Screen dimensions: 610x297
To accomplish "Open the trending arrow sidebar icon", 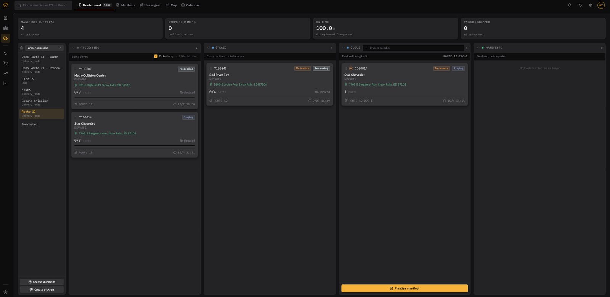I will coord(5,73).
